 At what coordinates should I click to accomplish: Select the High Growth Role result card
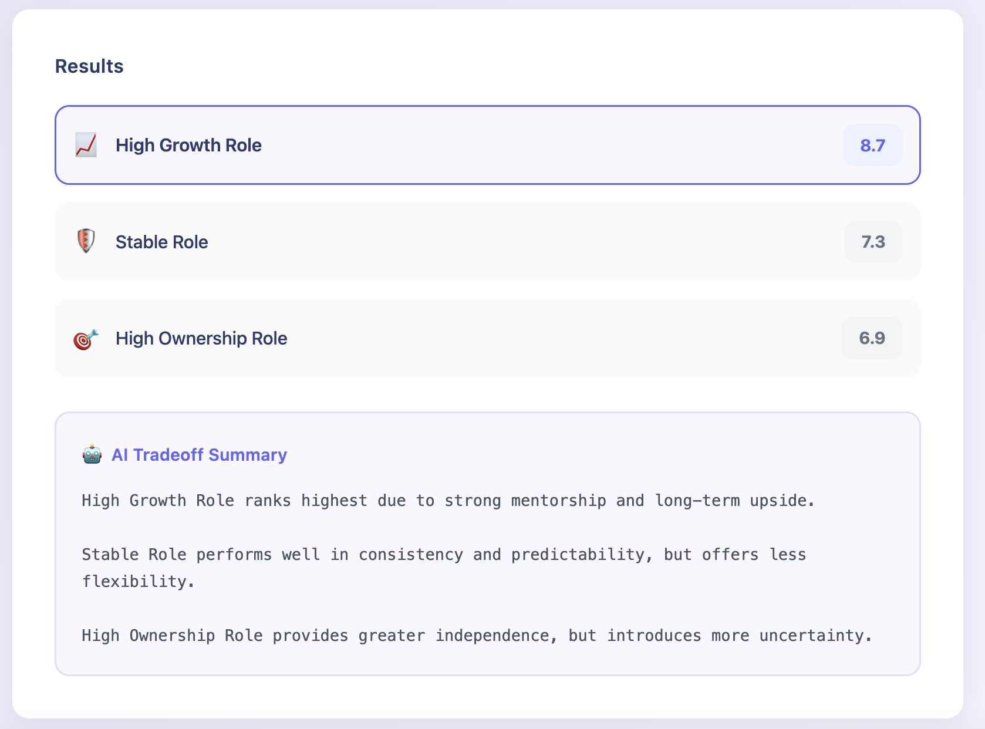[411, 145]
